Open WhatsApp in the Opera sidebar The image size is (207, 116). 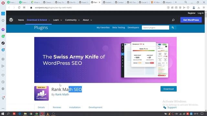point(3,36)
